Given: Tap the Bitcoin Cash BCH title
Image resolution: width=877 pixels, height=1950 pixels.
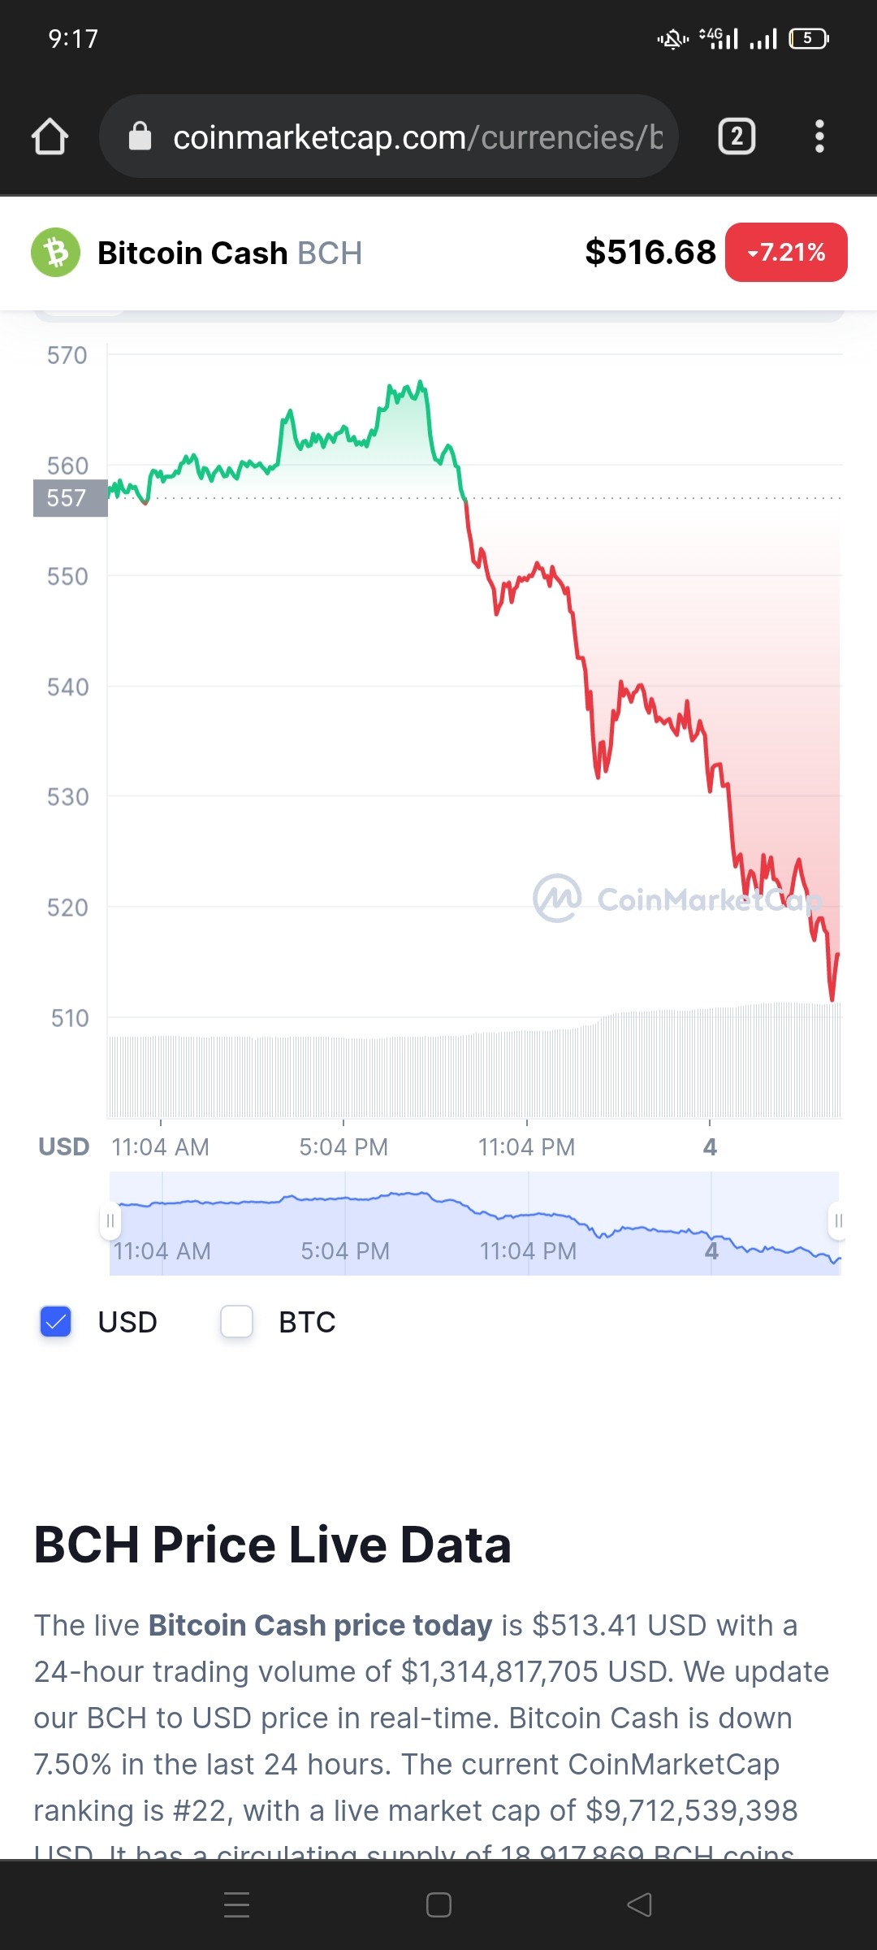Looking at the screenshot, I should 230,253.
